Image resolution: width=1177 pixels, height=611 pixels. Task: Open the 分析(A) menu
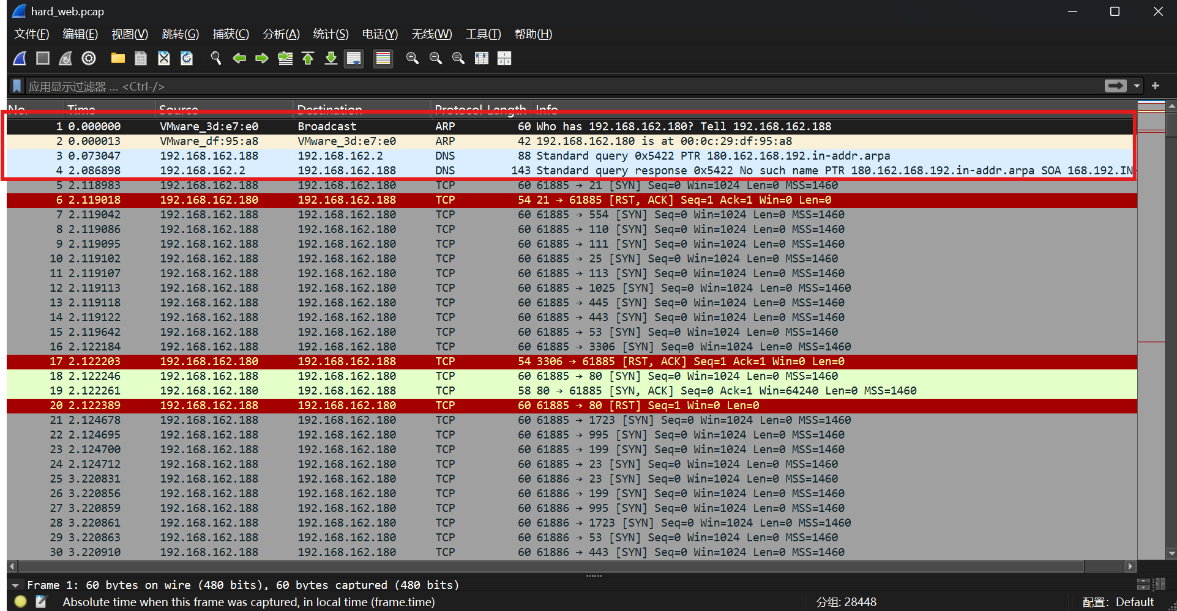[282, 34]
